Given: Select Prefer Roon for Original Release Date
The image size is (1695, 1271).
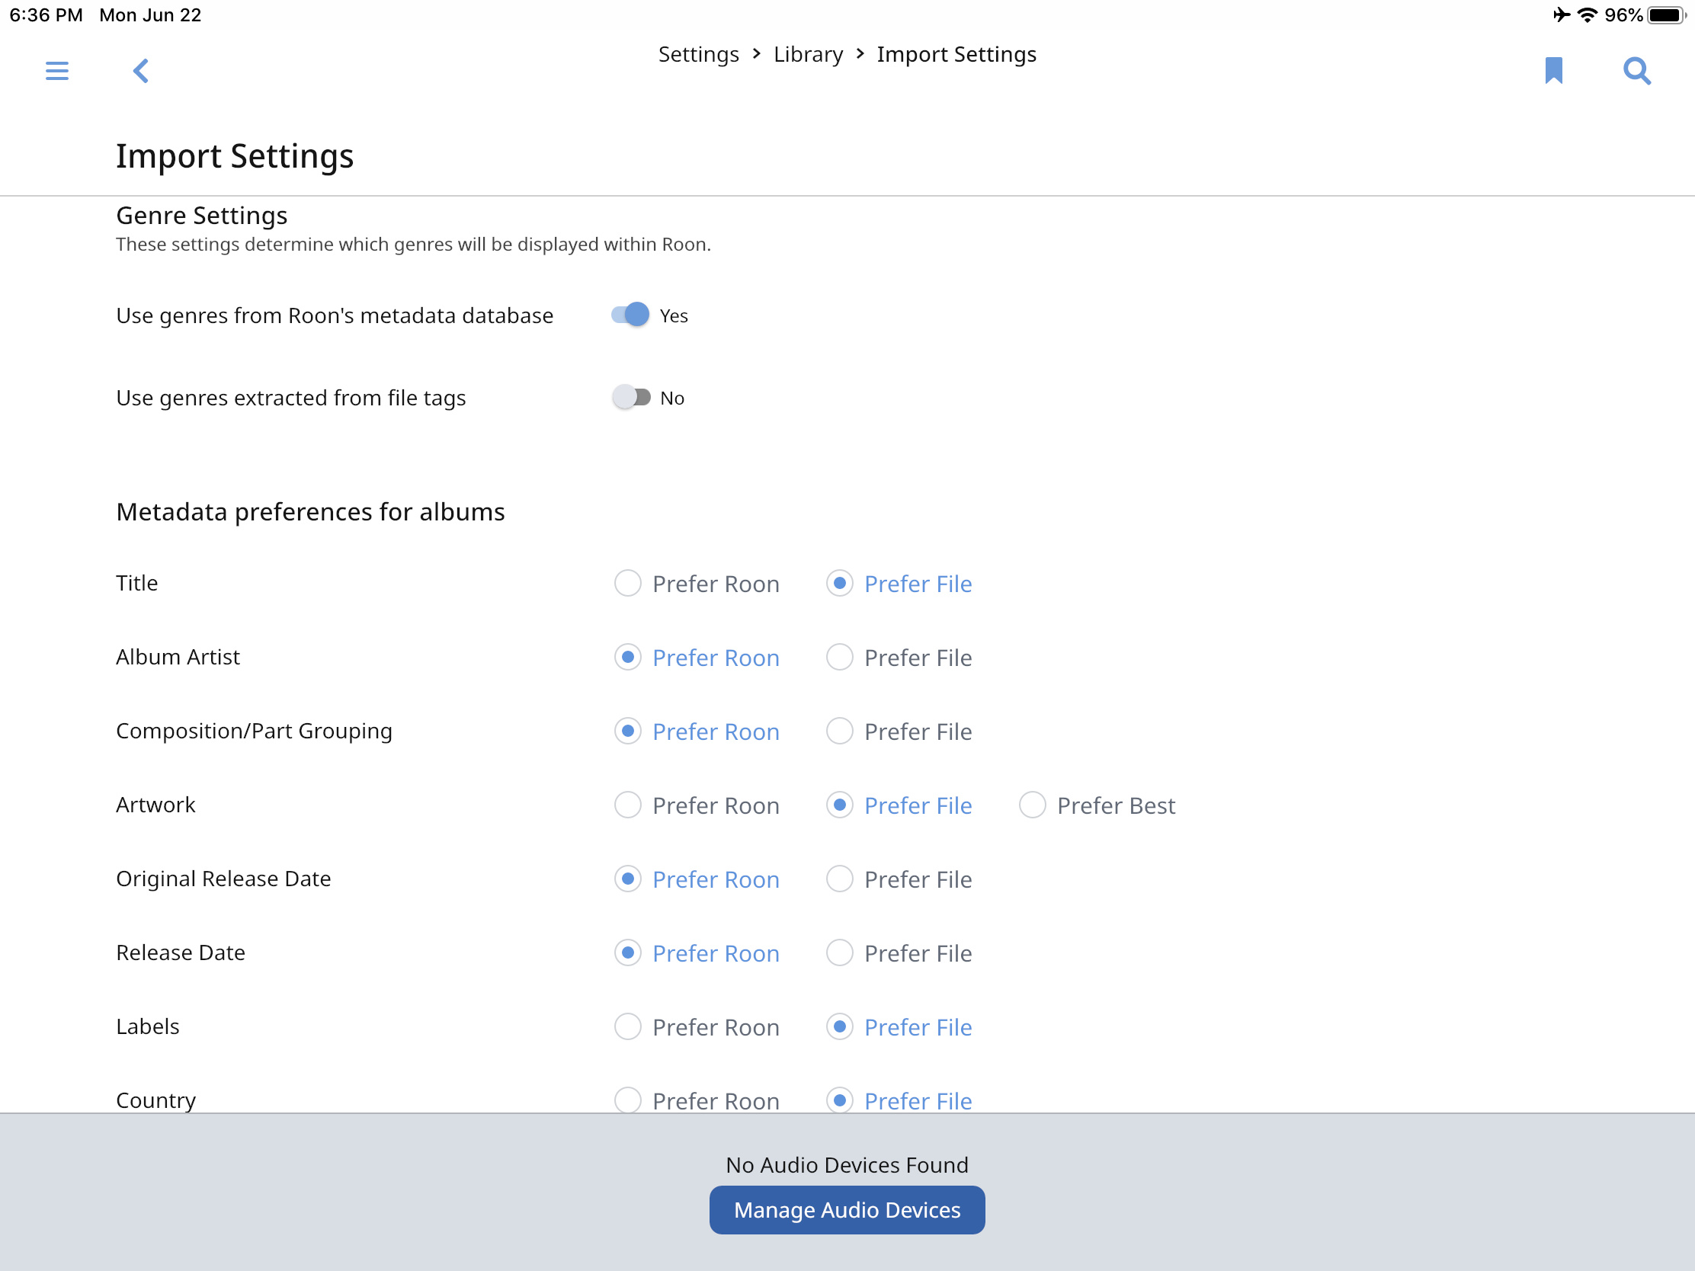Looking at the screenshot, I should 697,879.
